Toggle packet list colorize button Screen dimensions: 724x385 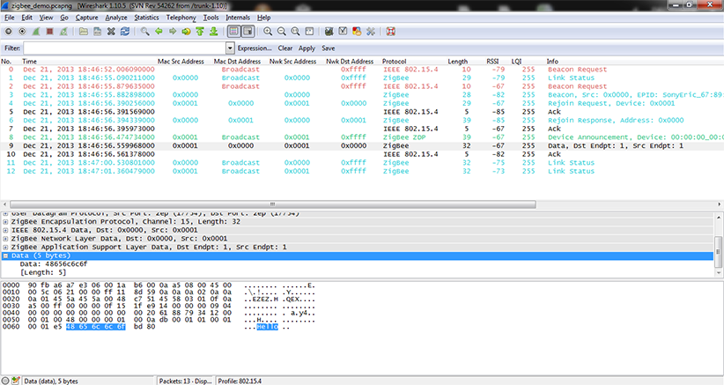click(x=233, y=32)
